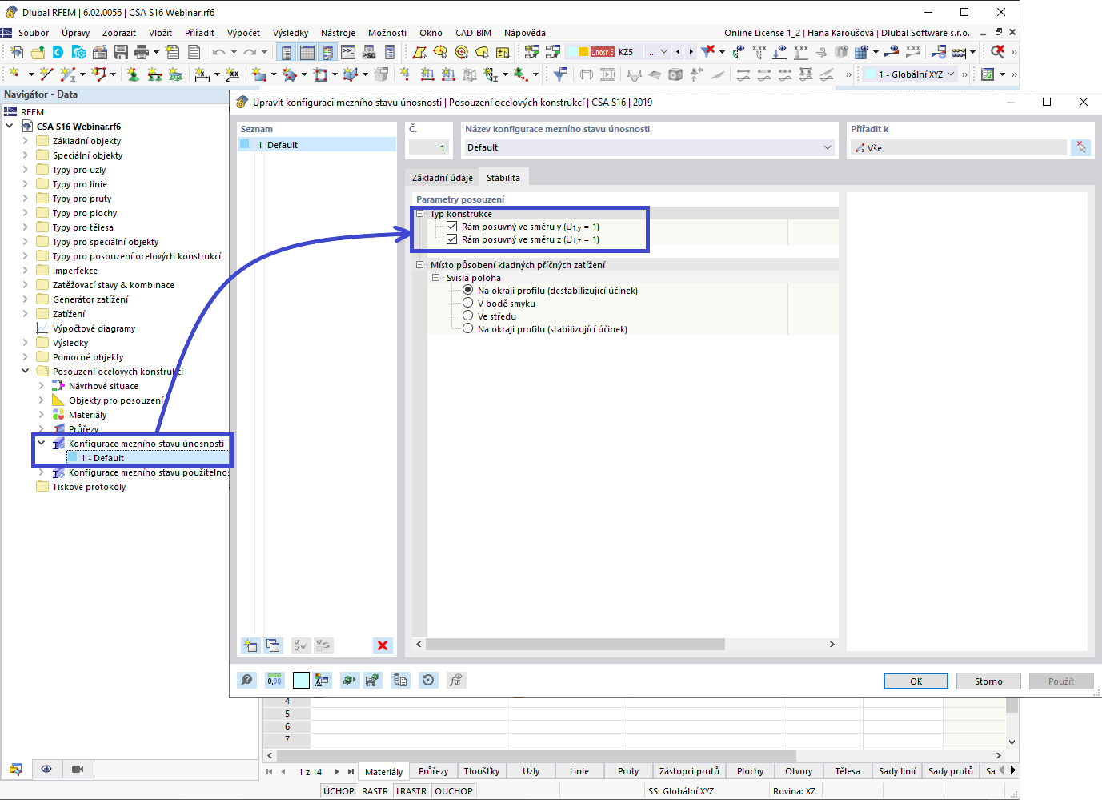Toggle the eye Display tab in navigator footer
Image resolution: width=1102 pixels, height=800 pixels.
[46, 769]
